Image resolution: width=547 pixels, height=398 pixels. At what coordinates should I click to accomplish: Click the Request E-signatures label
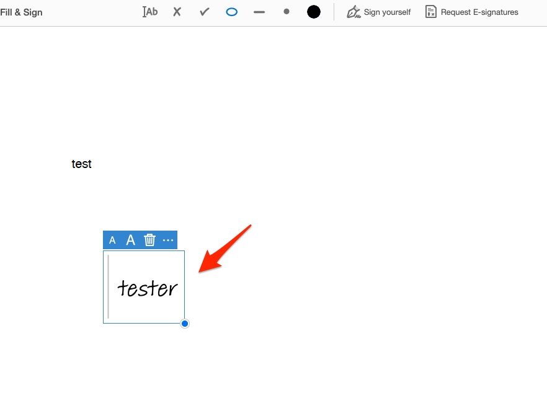tap(479, 12)
